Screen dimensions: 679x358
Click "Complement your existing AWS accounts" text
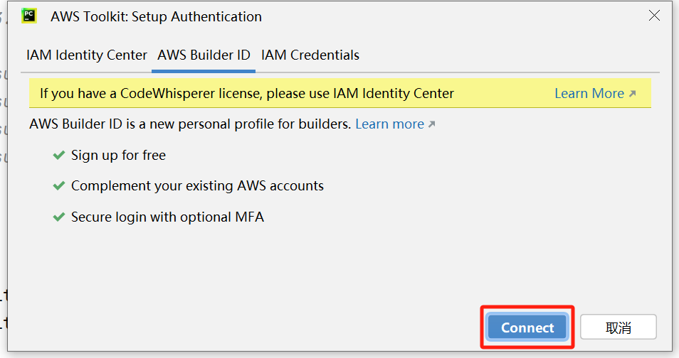(x=197, y=186)
